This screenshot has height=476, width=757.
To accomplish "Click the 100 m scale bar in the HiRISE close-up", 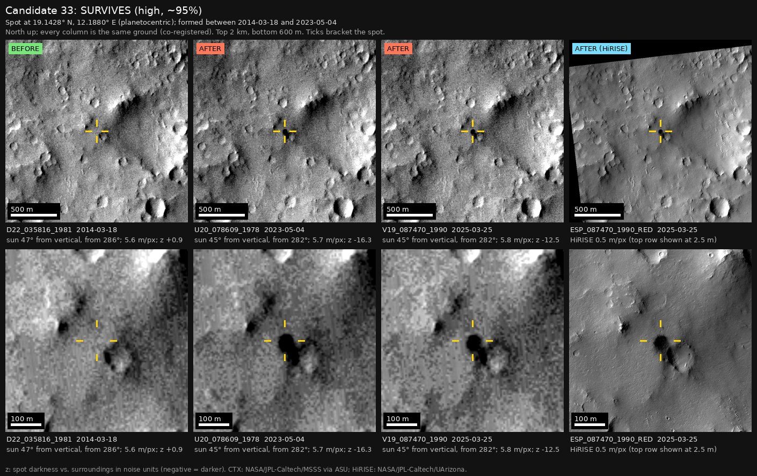I will [x=590, y=421].
